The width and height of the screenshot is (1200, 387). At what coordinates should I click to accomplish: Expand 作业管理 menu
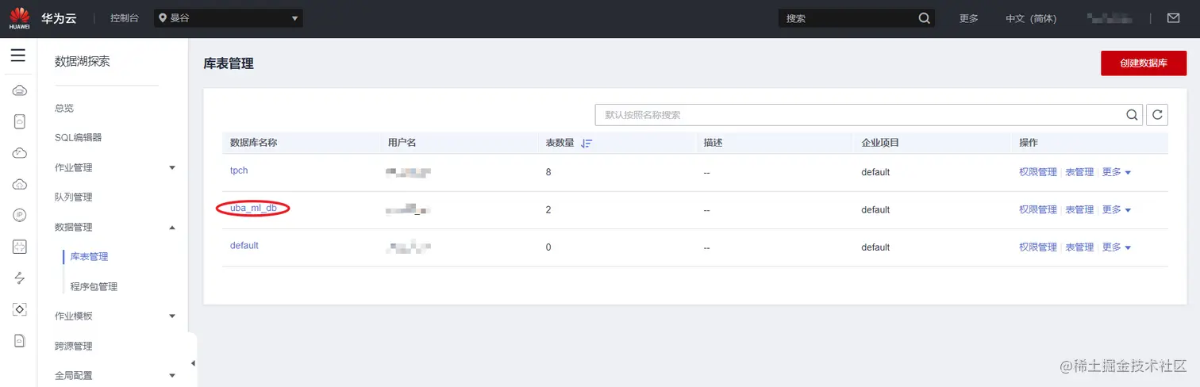[172, 167]
